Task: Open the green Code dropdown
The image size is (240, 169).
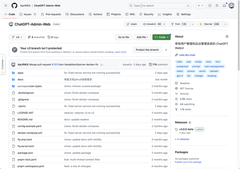Action: point(161,37)
